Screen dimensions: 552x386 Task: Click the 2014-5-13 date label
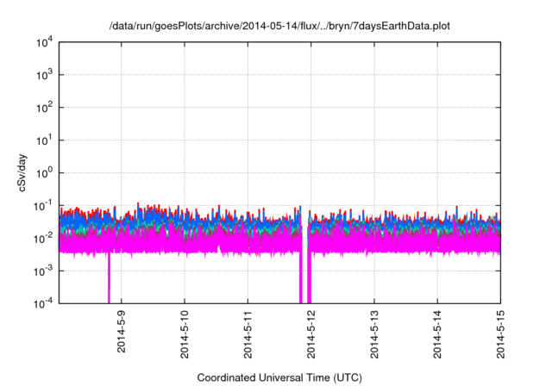374,334
